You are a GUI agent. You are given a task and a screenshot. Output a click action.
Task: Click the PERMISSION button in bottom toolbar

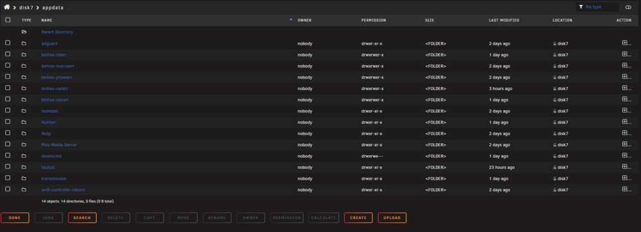287,218
